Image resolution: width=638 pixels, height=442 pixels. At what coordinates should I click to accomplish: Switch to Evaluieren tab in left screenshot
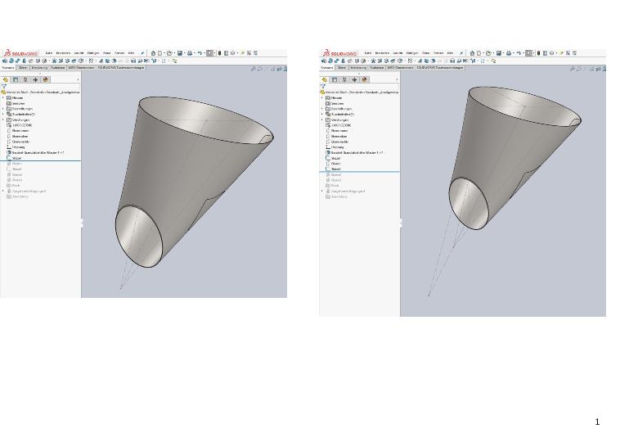[58, 68]
